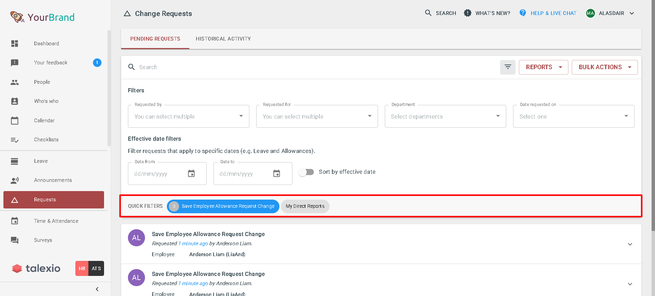Open the Requested for dropdown
Image resolution: width=655 pixels, height=296 pixels.
coord(317,116)
